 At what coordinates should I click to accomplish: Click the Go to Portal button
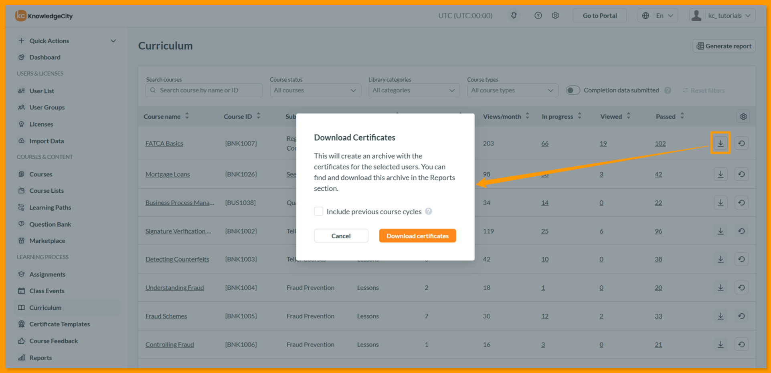599,16
